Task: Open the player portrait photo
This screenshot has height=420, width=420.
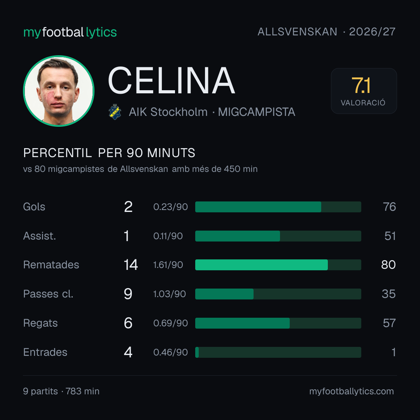Action: tap(59, 91)
